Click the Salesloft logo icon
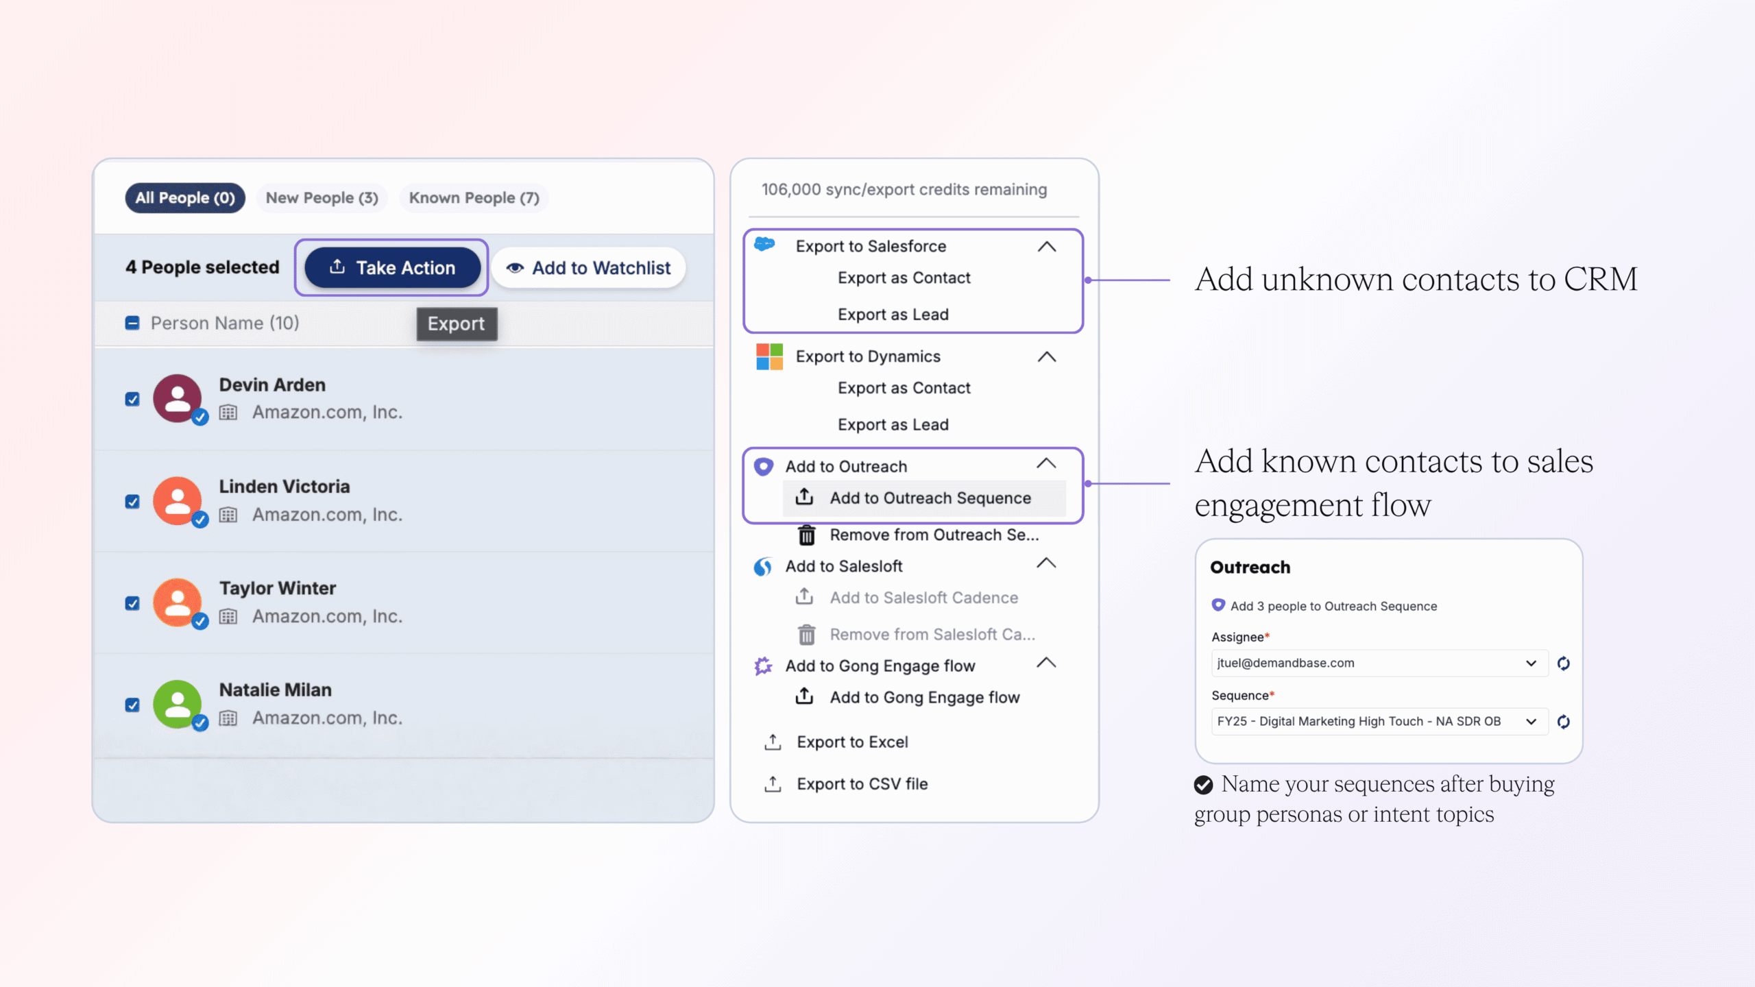This screenshot has width=1755, height=987. coord(763,567)
